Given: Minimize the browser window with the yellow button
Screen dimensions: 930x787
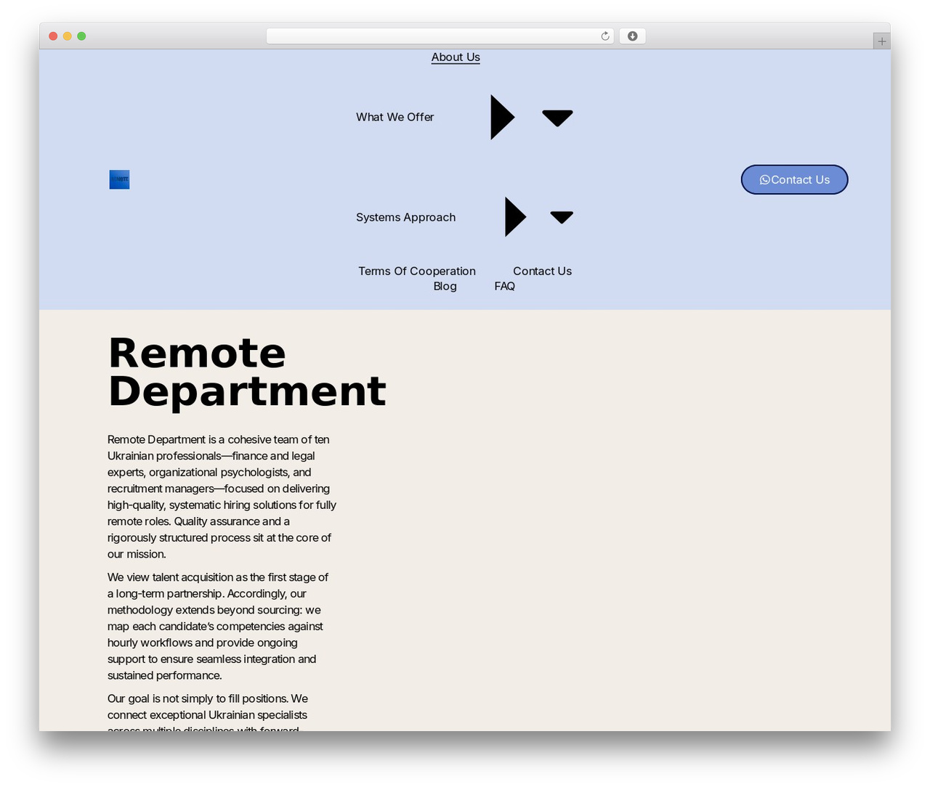Looking at the screenshot, I should [x=68, y=36].
